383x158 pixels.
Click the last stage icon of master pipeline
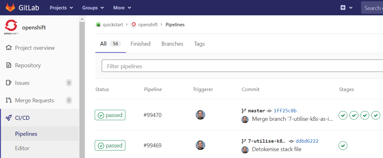[376, 115]
